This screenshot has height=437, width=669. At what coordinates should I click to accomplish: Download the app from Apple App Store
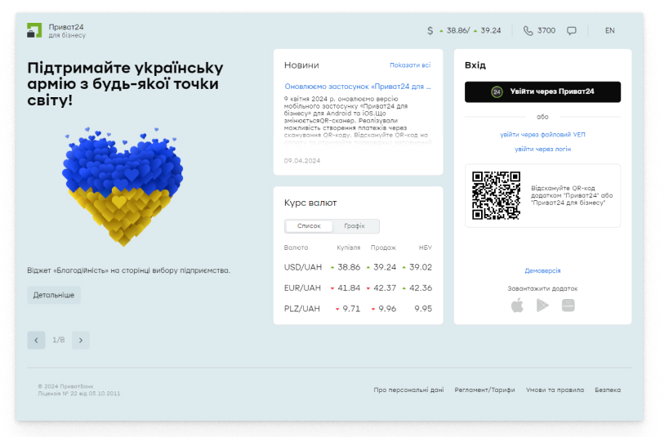coord(516,305)
